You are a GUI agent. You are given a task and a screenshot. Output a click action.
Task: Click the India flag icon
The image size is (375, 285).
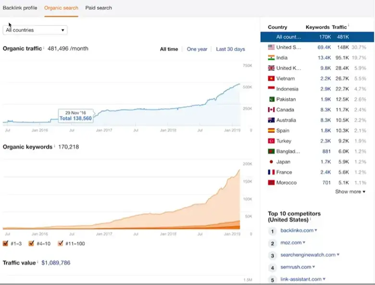click(x=271, y=58)
